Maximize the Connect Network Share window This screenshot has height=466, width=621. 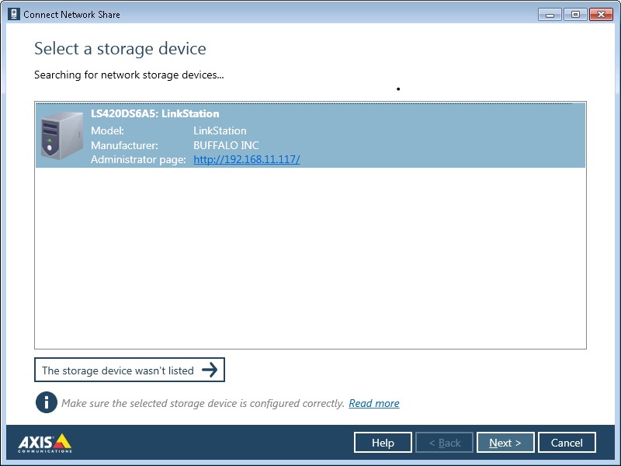click(575, 14)
